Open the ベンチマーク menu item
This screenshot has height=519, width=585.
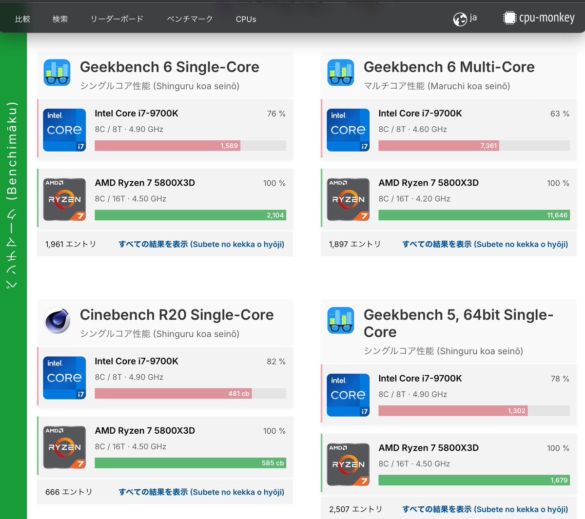[190, 19]
